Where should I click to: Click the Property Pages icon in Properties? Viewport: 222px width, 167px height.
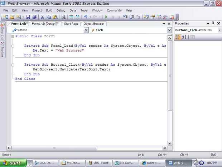pyautogui.click(x=192, y=37)
